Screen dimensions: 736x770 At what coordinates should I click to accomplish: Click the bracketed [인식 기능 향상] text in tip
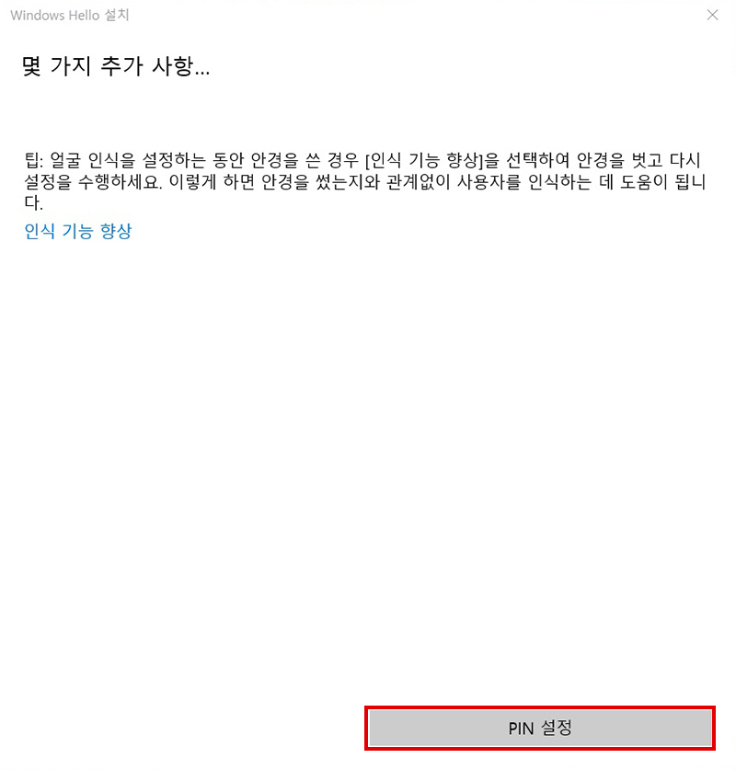(x=425, y=160)
